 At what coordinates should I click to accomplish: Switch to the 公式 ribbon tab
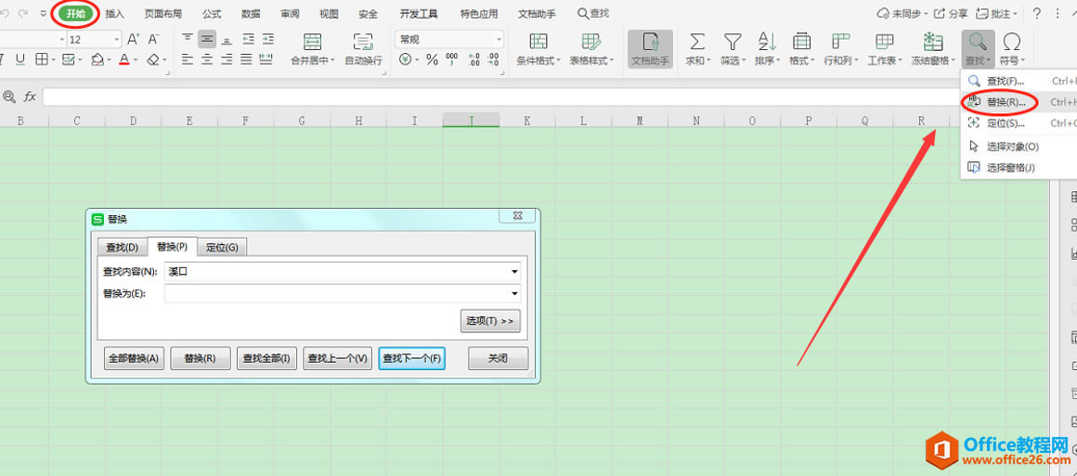pos(213,14)
